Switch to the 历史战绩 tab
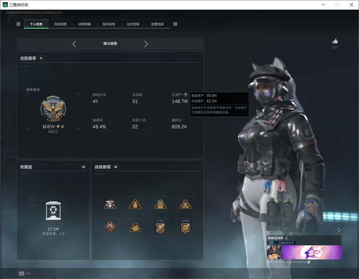Viewport: 359px width, 279px height. (x=60, y=24)
